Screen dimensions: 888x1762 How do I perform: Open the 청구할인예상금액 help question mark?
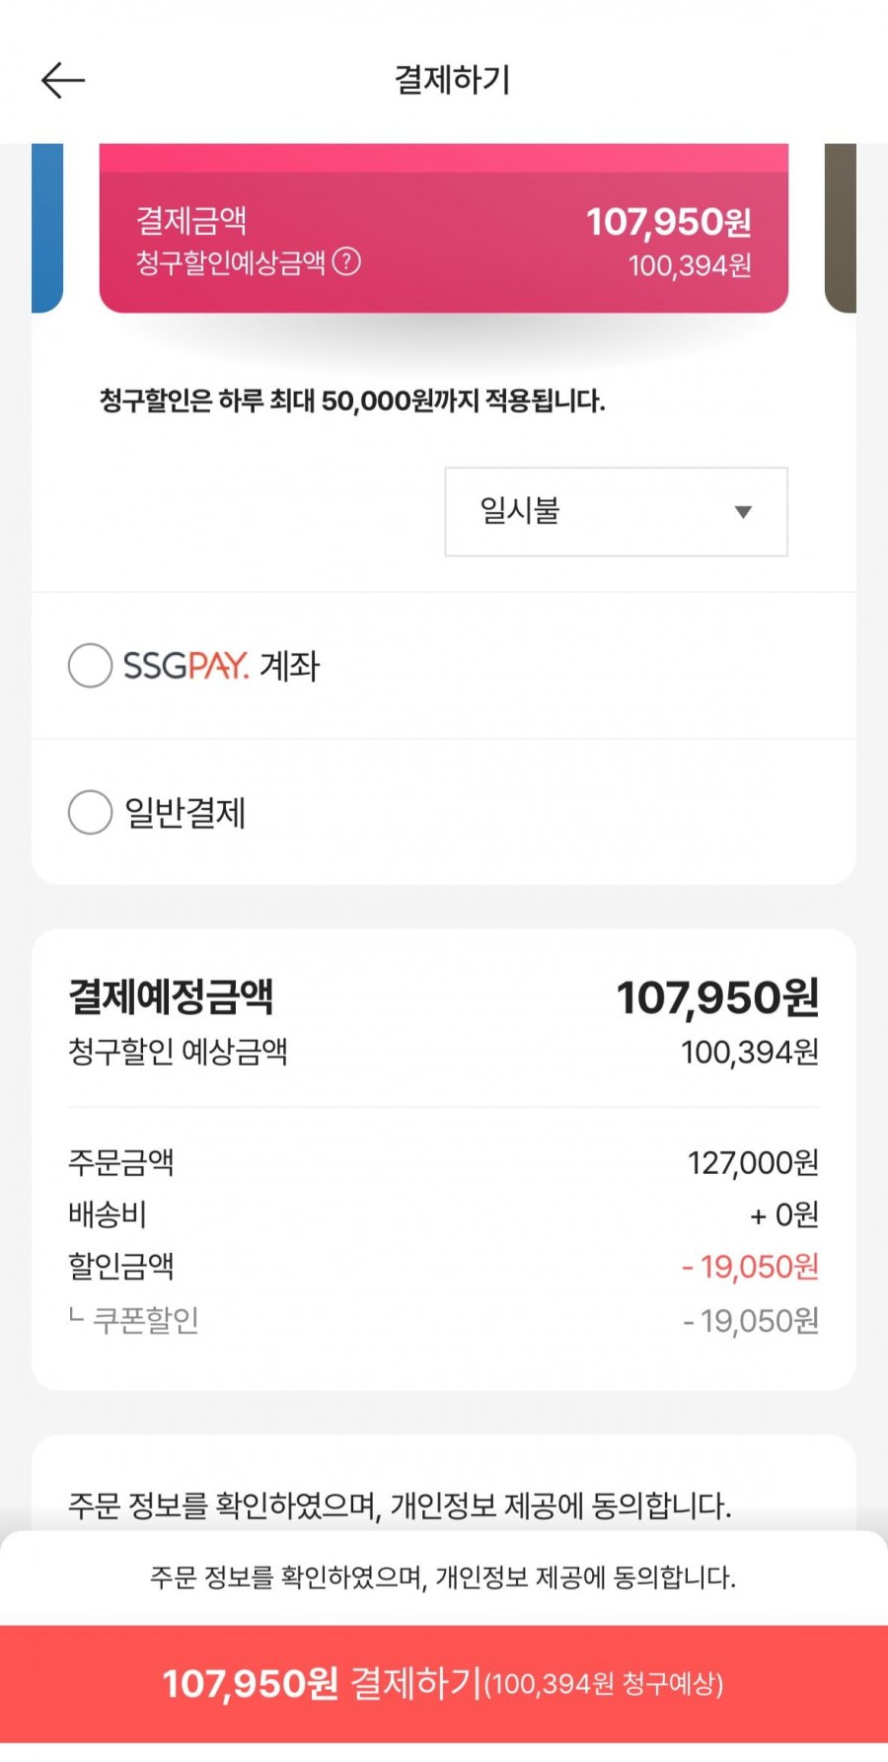coord(346,261)
